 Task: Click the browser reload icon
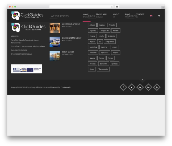point(112,7)
